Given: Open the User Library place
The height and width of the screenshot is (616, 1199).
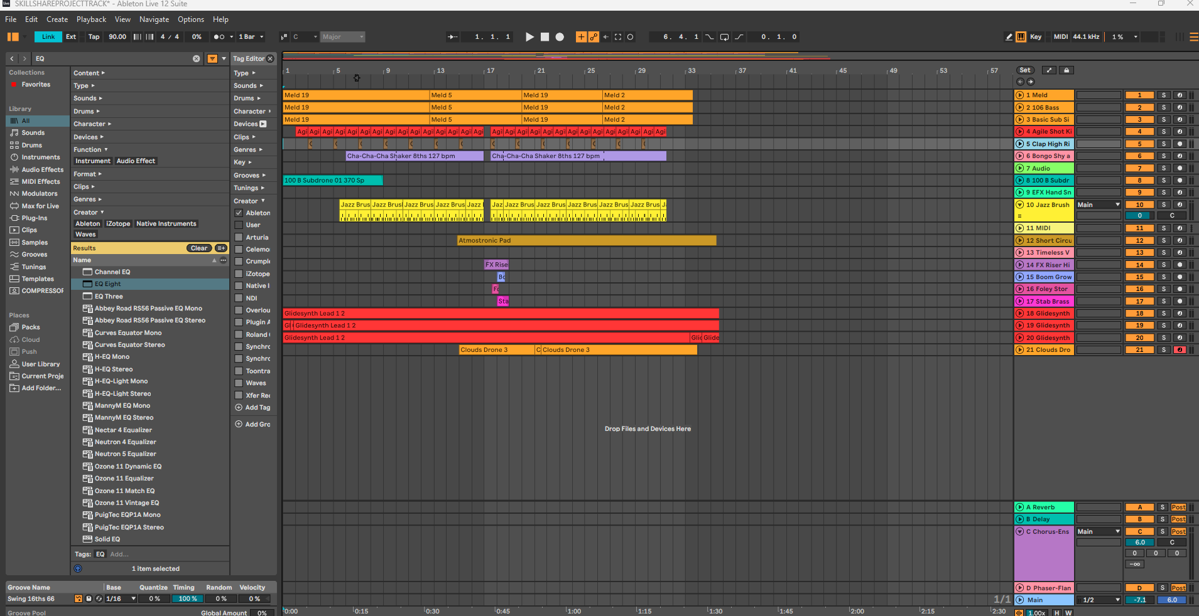Looking at the screenshot, I should coord(41,364).
